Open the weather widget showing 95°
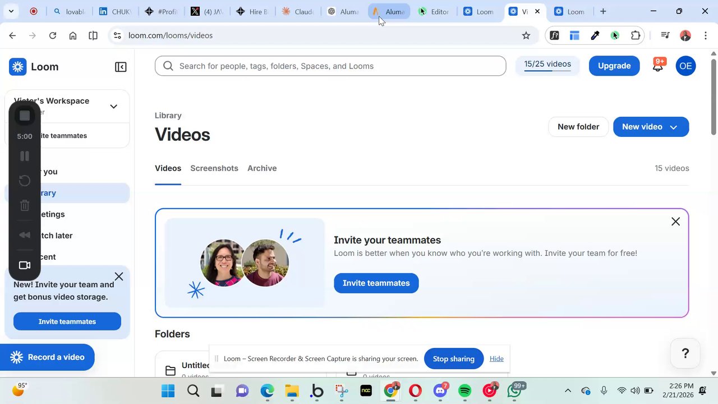This screenshot has height=404, width=718. click(20, 389)
